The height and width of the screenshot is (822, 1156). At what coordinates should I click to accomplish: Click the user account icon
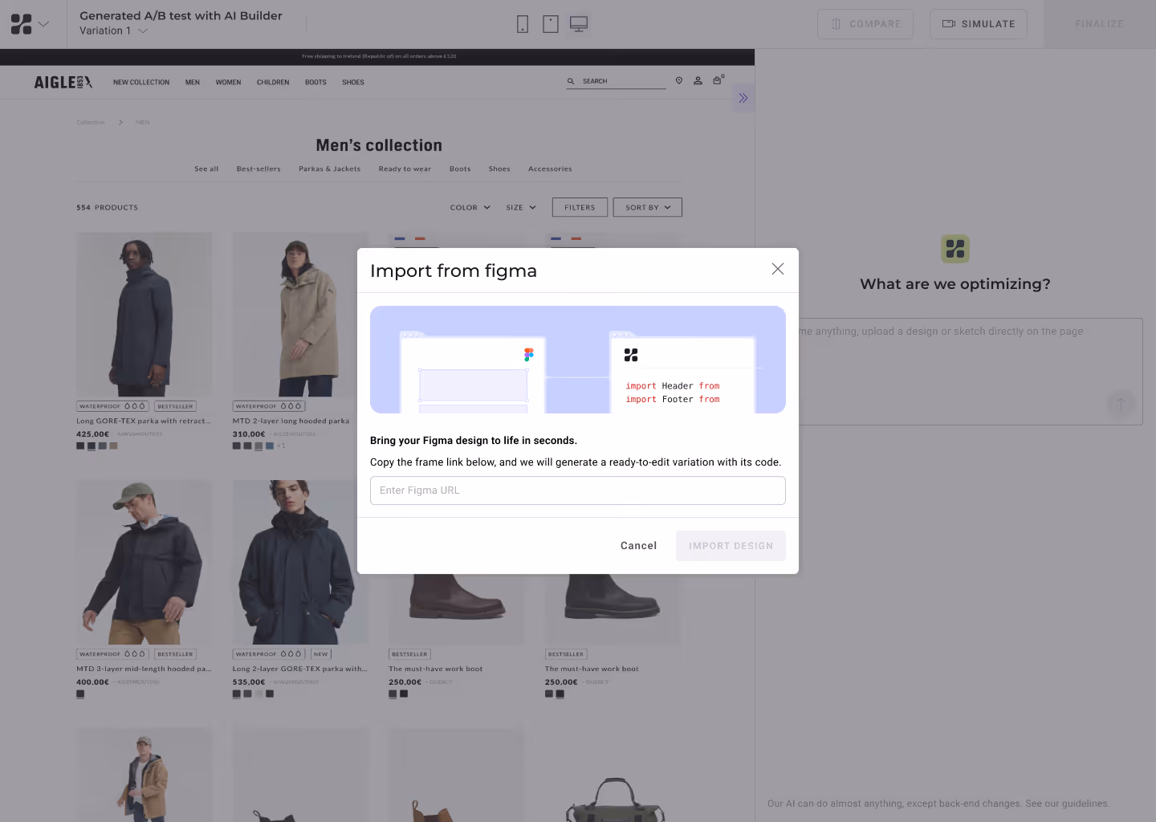tap(698, 80)
